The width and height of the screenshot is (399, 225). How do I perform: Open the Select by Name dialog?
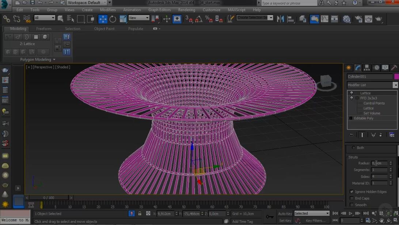(70, 19)
